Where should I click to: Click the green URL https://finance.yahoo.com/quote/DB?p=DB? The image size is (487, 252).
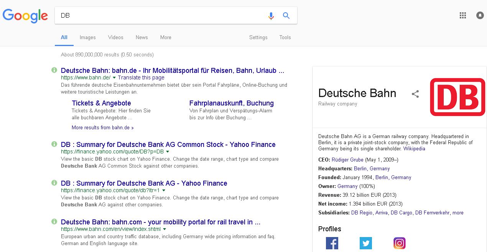[112, 152]
